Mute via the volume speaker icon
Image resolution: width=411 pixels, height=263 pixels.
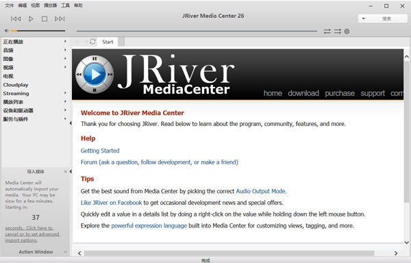[7, 31]
